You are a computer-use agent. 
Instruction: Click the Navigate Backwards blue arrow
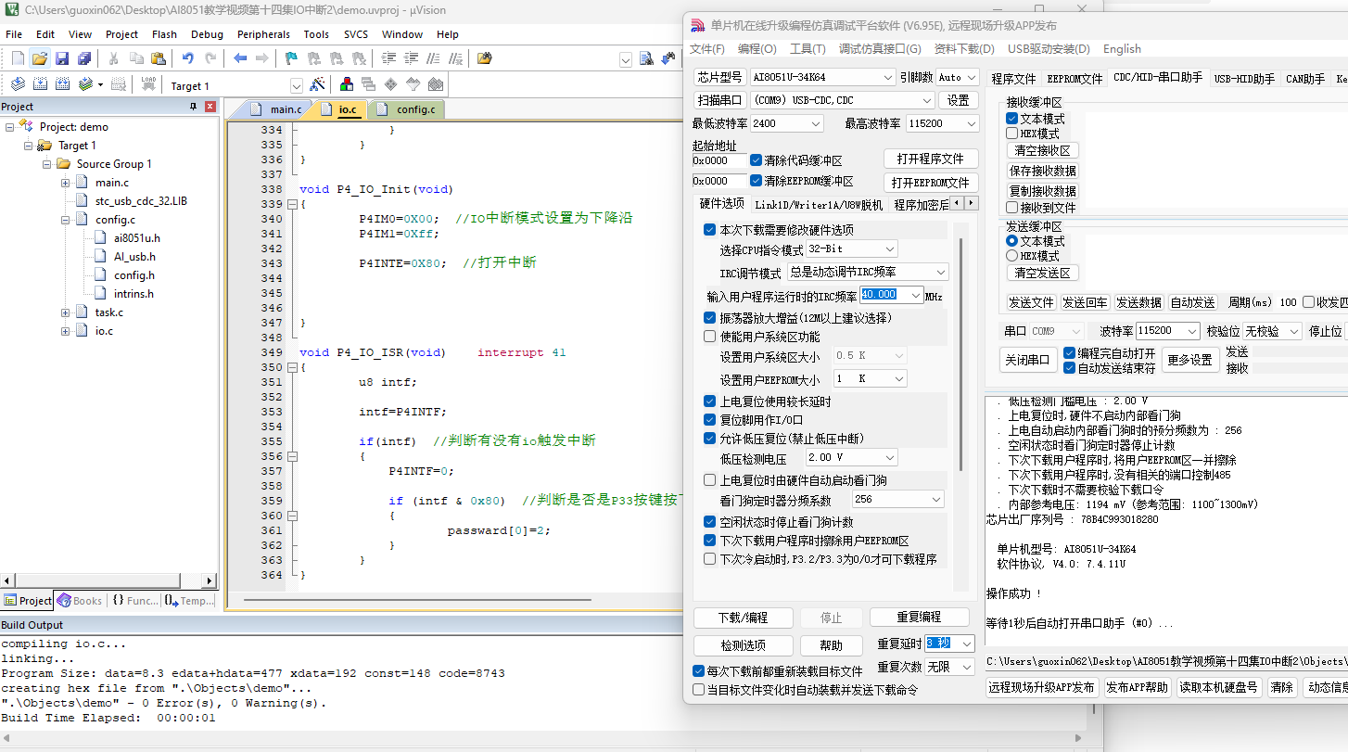(x=240, y=58)
